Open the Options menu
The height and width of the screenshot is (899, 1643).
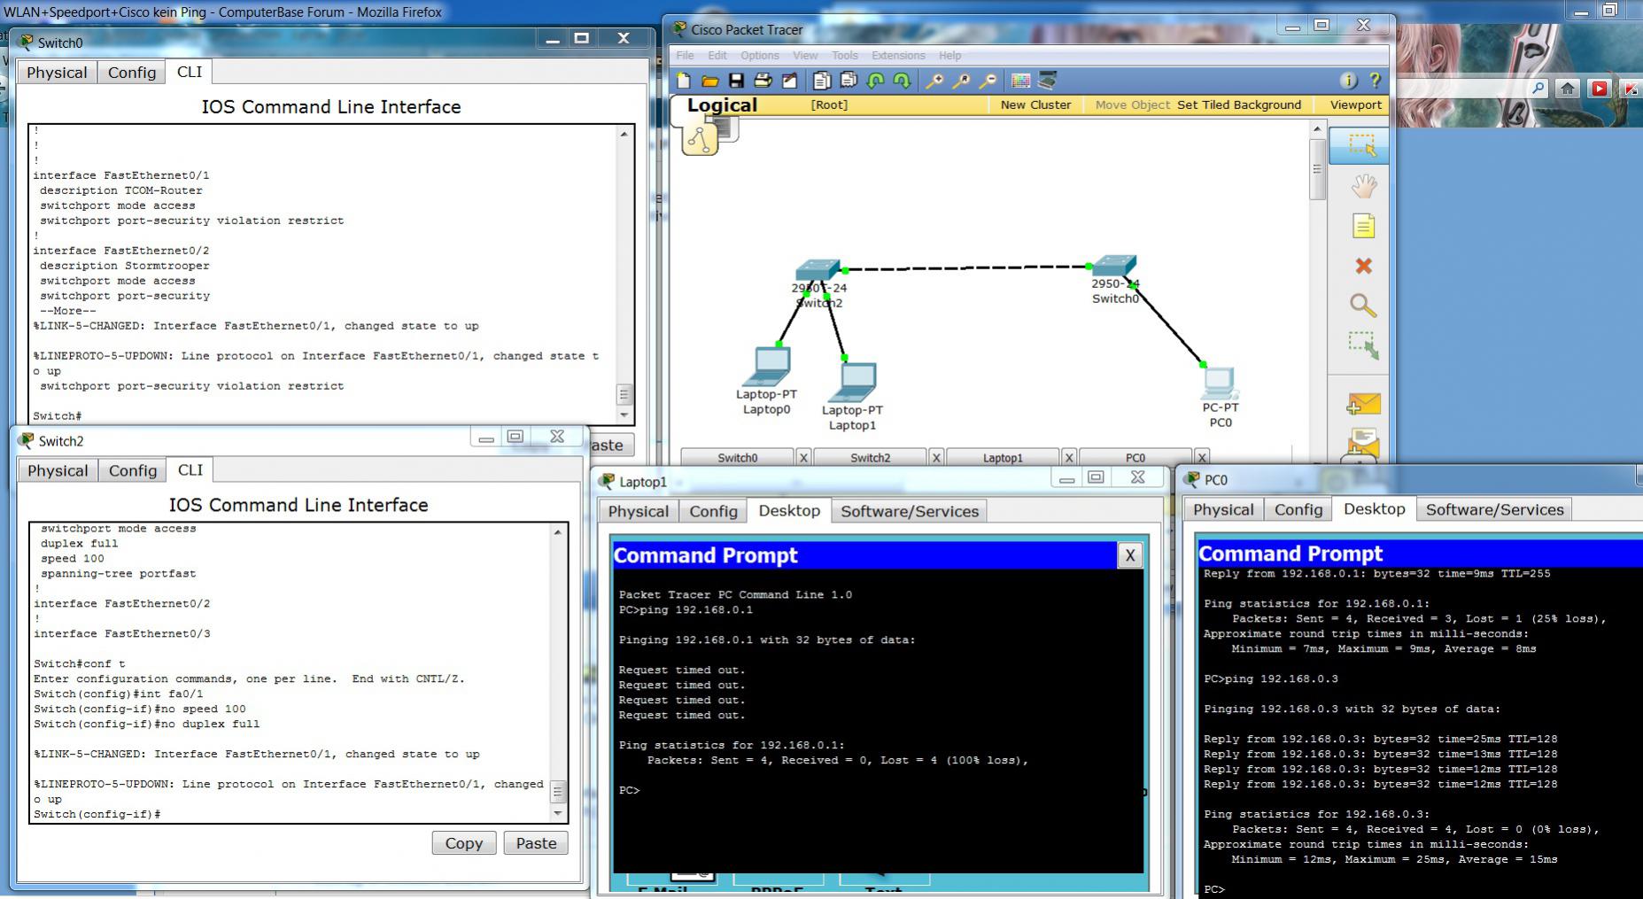point(760,55)
